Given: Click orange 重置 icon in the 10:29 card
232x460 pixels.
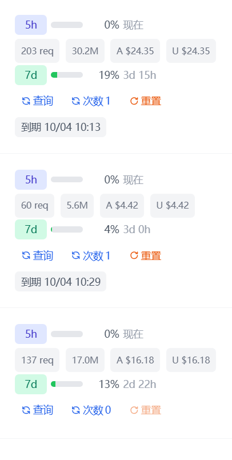Looking at the screenshot, I should point(134,255).
